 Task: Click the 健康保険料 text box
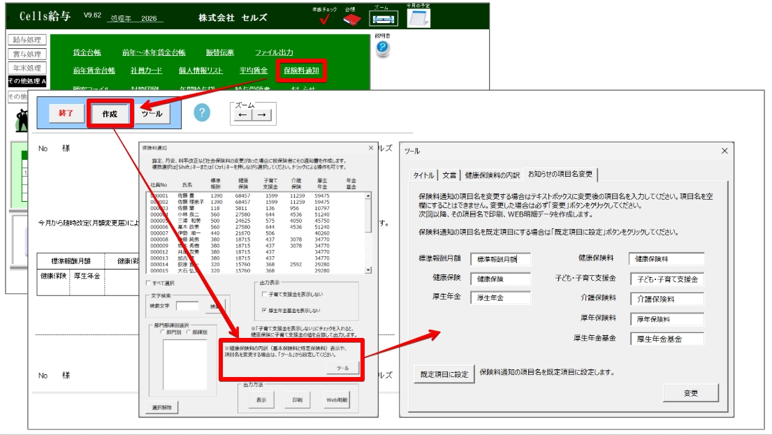[667, 259]
